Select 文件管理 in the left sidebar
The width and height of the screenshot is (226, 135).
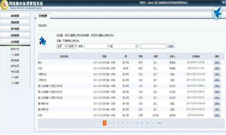(15, 42)
